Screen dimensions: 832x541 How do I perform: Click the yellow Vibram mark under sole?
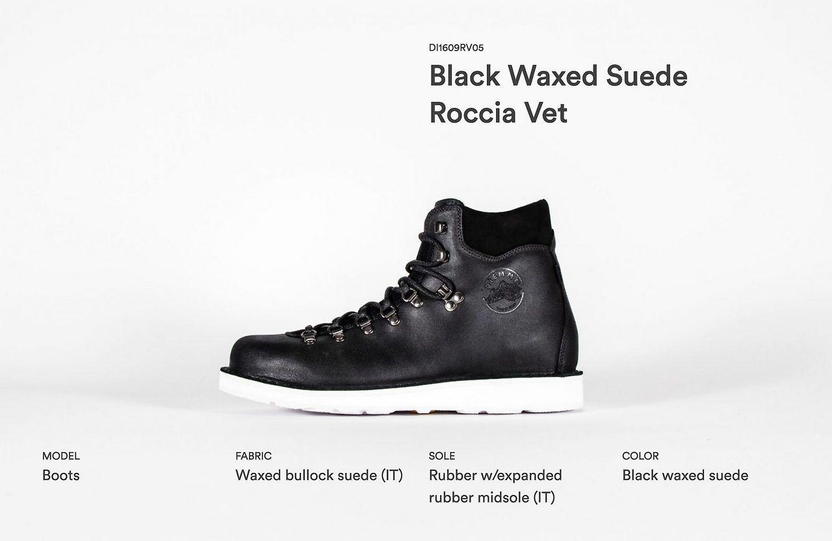click(x=426, y=411)
